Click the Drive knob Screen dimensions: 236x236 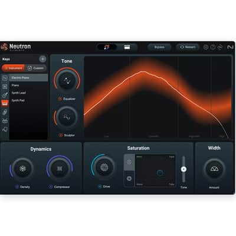[x=104, y=168]
